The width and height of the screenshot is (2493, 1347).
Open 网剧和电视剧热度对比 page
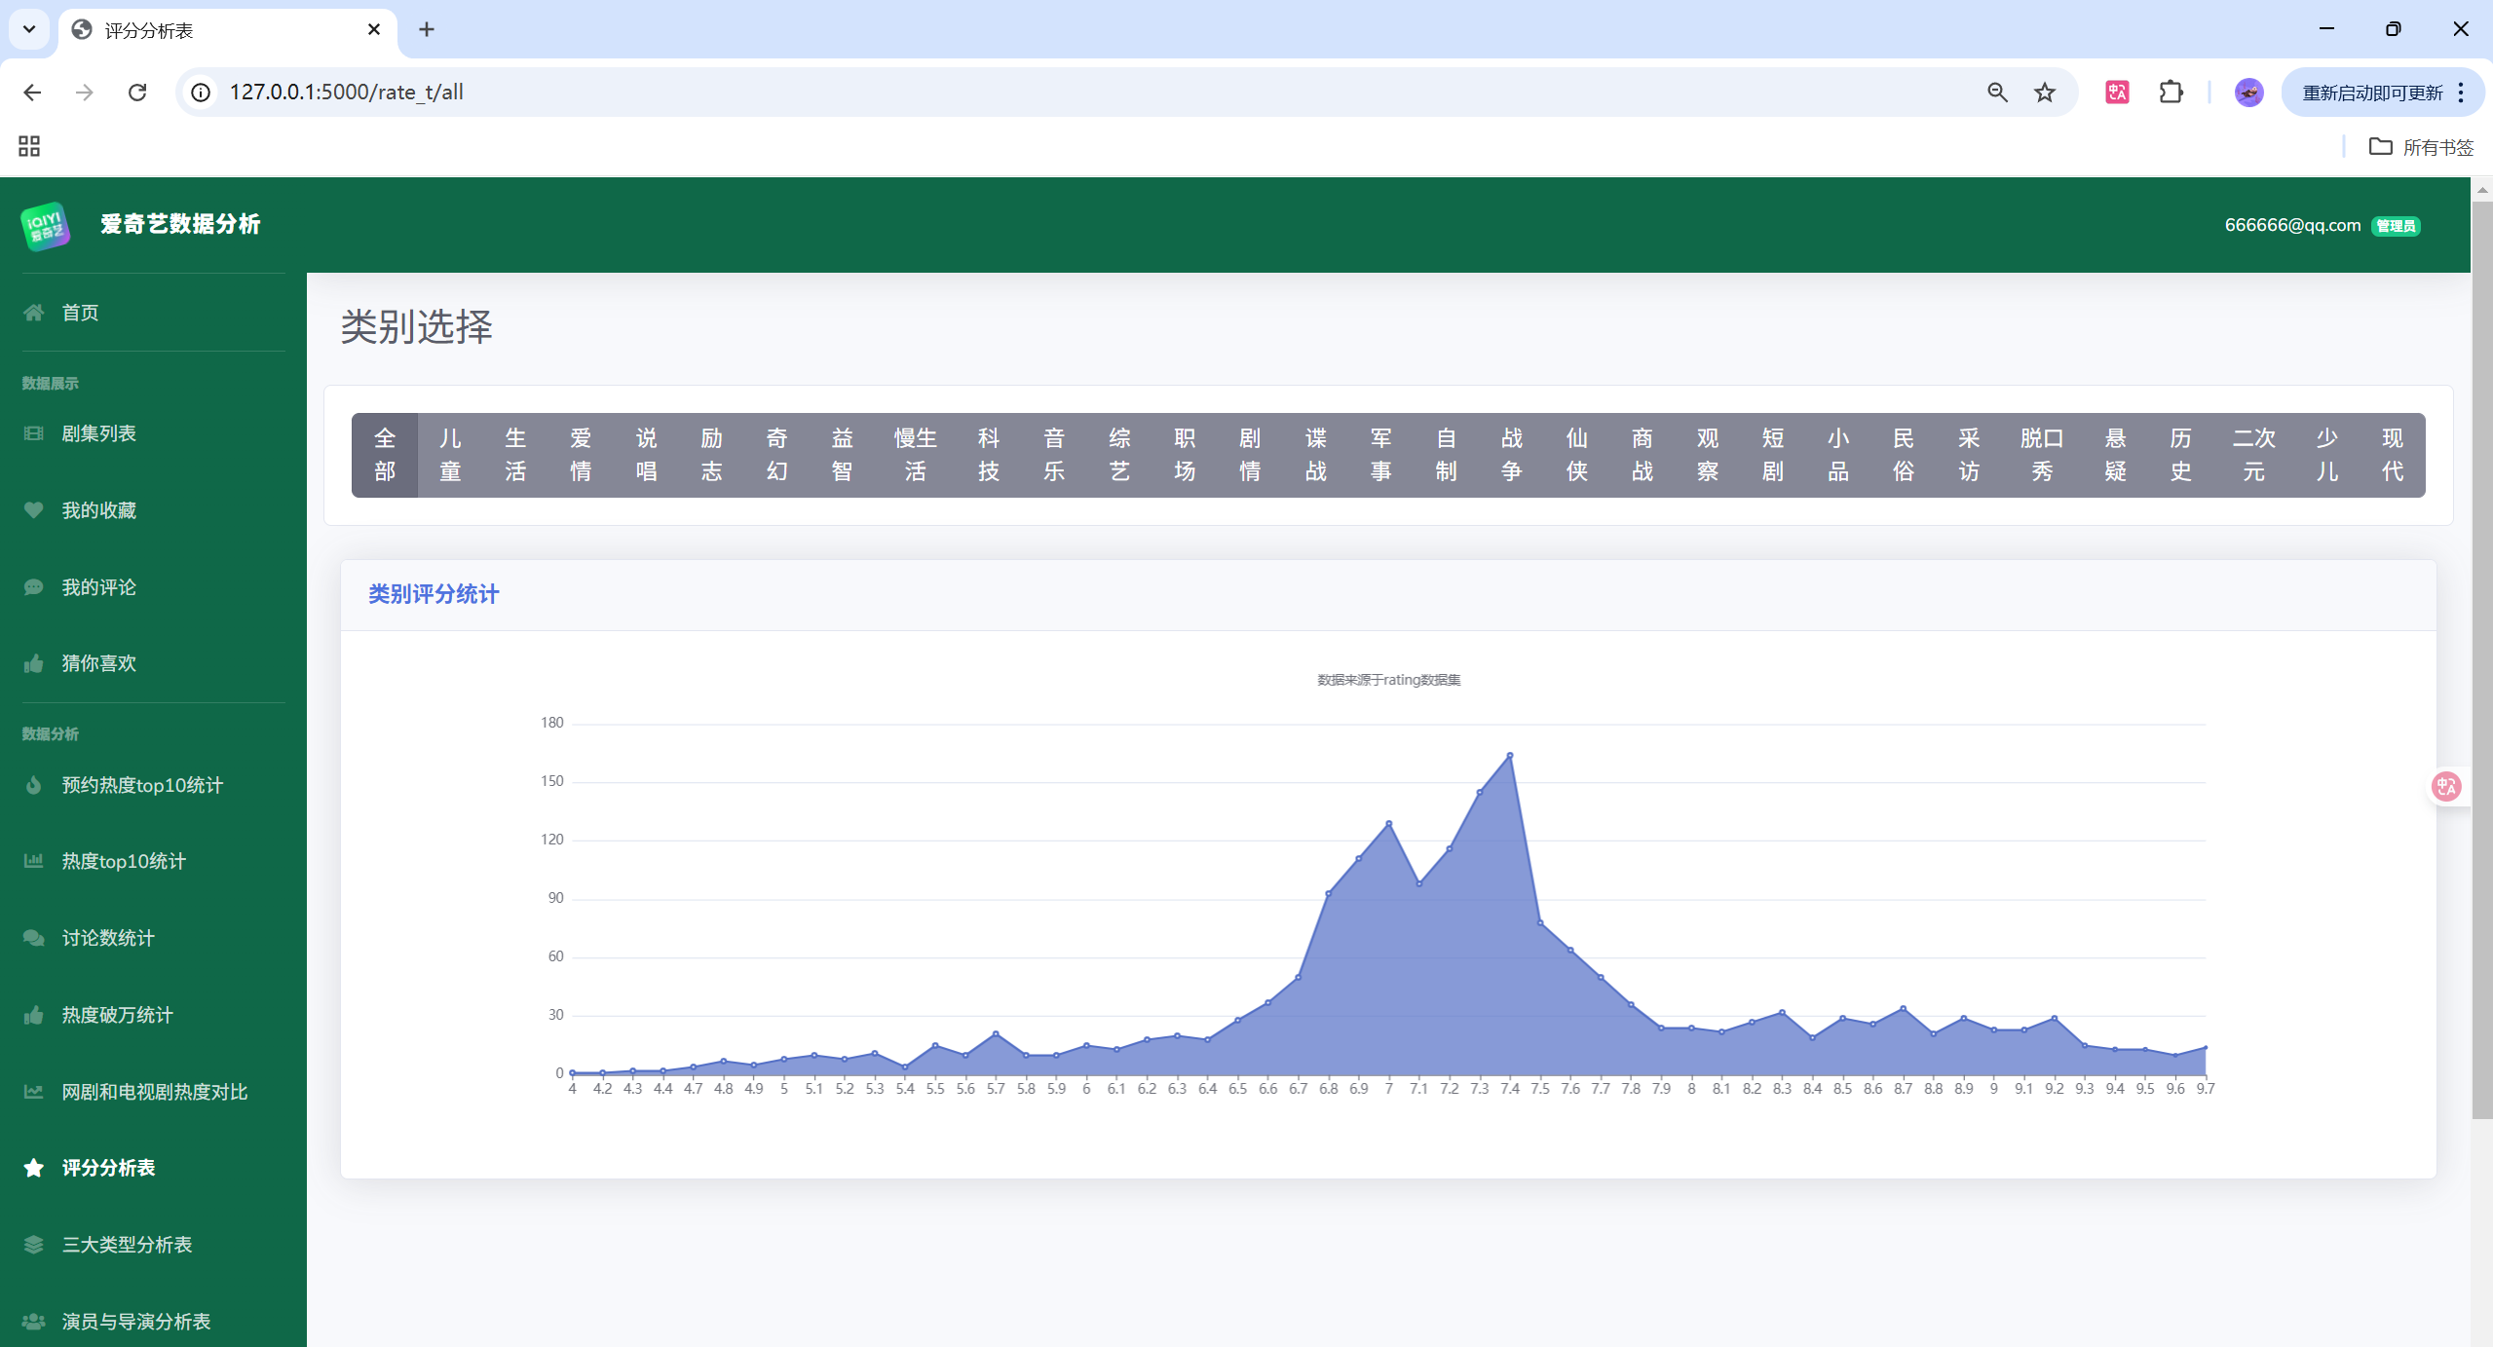[154, 1092]
